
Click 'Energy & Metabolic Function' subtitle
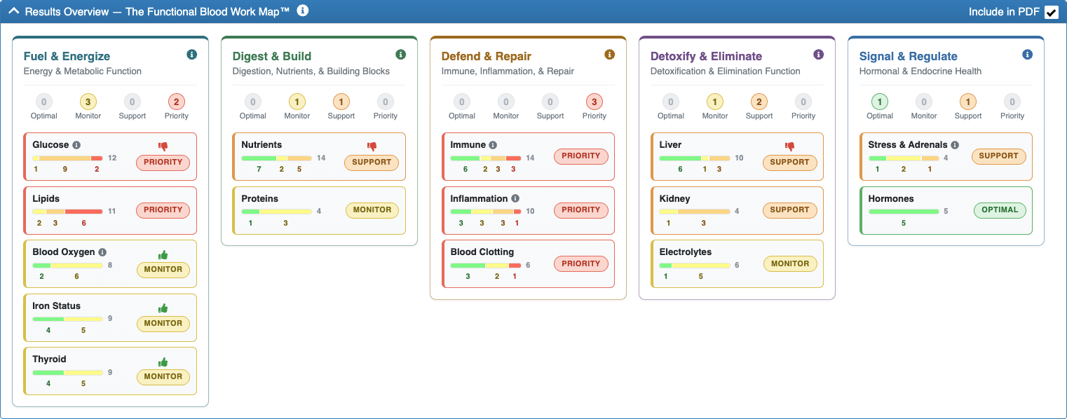click(x=83, y=71)
